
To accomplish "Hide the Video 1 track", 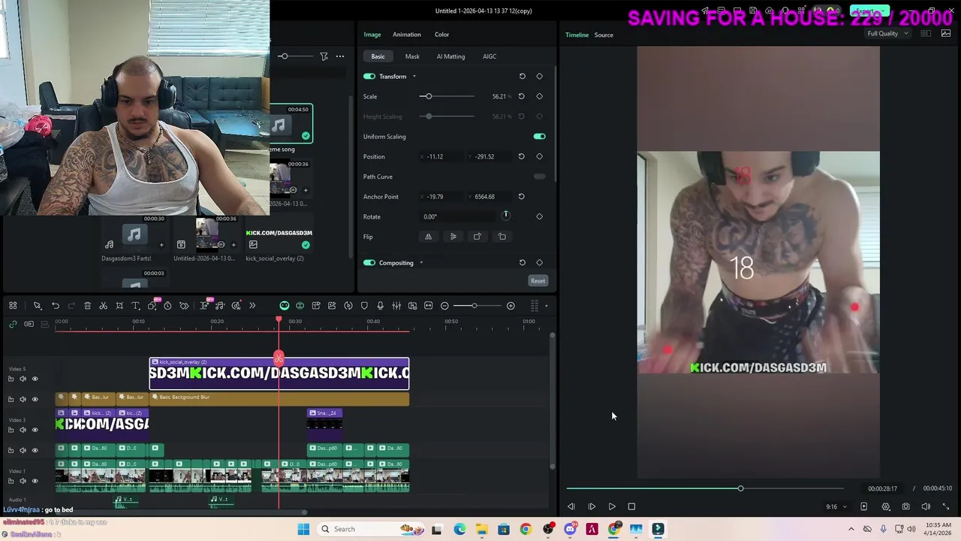I will [35, 481].
